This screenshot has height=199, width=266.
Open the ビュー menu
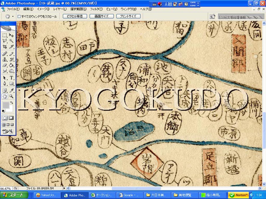click(112, 9)
